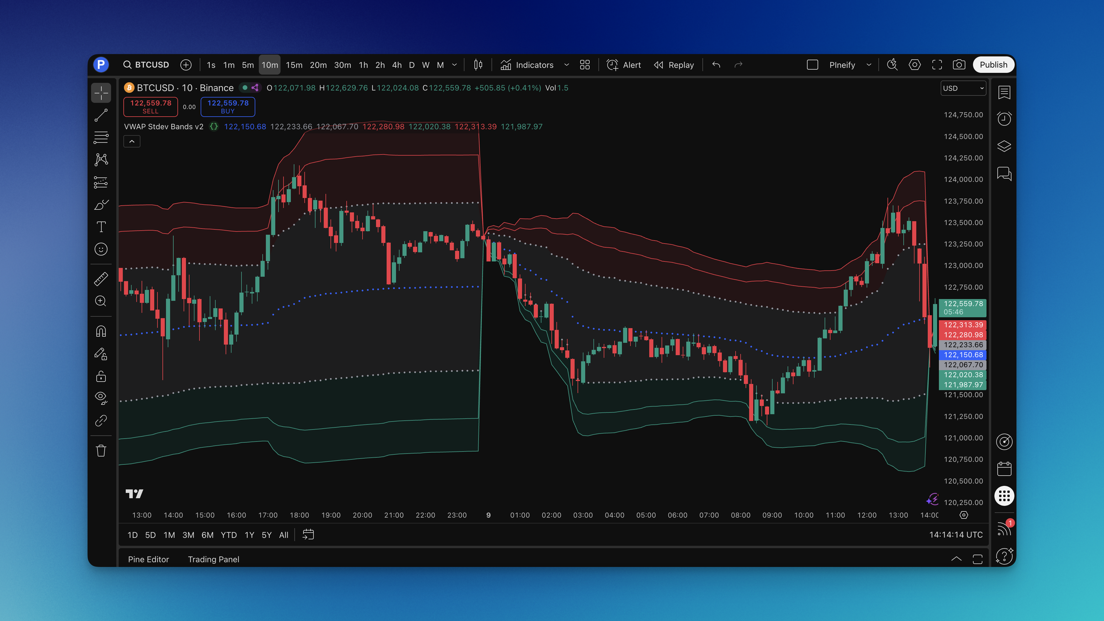Toggle lock all drawing tools
Image resolution: width=1104 pixels, height=621 pixels.
101,376
